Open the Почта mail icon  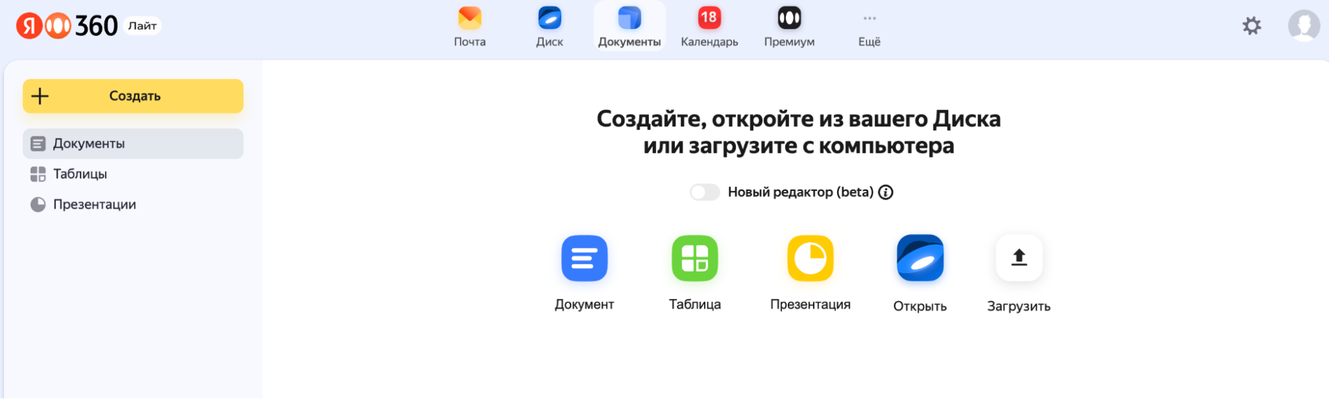click(469, 19)
